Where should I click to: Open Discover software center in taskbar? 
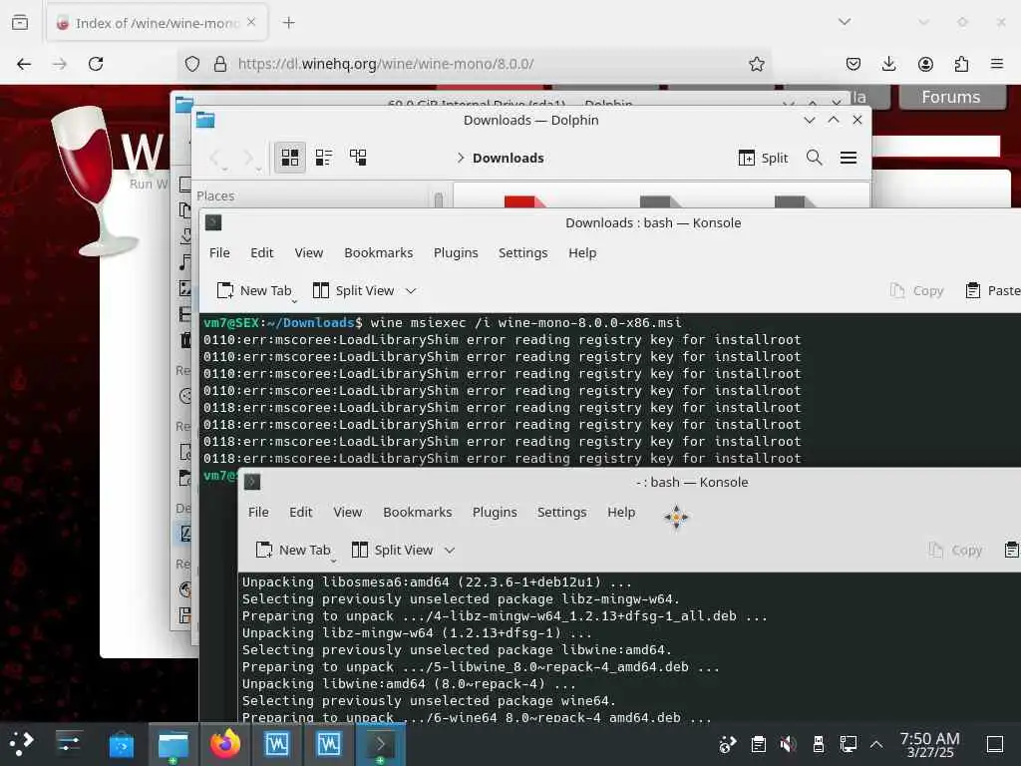click(121, 744)
